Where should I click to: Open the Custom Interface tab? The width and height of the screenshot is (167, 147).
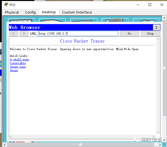(x=77, y=12)
